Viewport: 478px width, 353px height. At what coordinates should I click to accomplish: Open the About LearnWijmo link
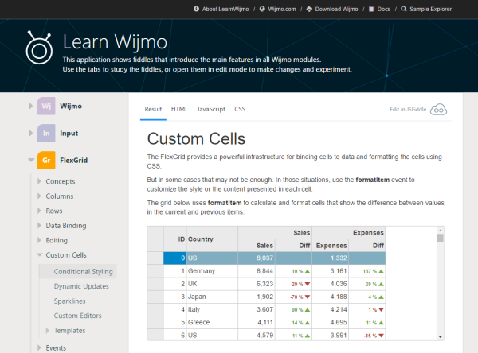tap(225, 9)
